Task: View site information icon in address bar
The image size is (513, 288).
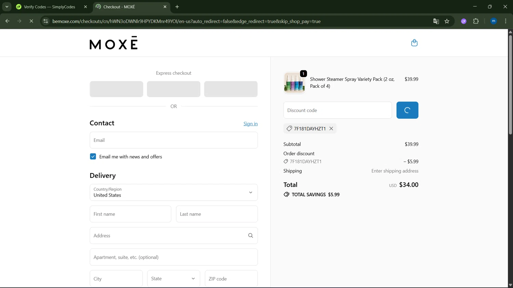Action: pyautogui.click(x=45, y=21)
